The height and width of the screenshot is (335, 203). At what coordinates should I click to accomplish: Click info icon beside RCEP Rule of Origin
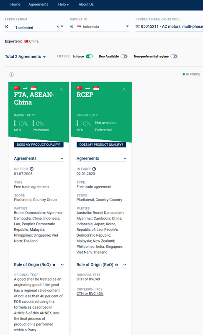click(116, 265)
